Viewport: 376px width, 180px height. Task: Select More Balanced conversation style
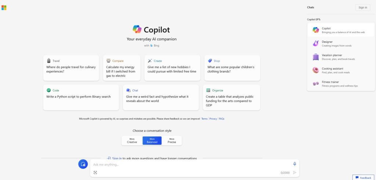152,141
